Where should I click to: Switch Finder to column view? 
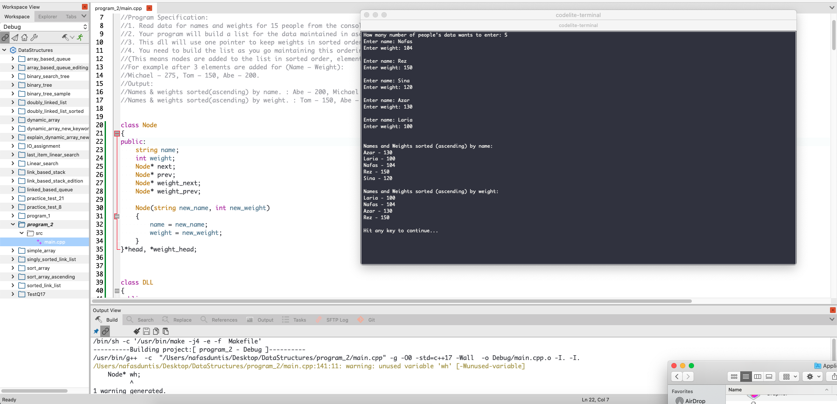coord(758,377)
